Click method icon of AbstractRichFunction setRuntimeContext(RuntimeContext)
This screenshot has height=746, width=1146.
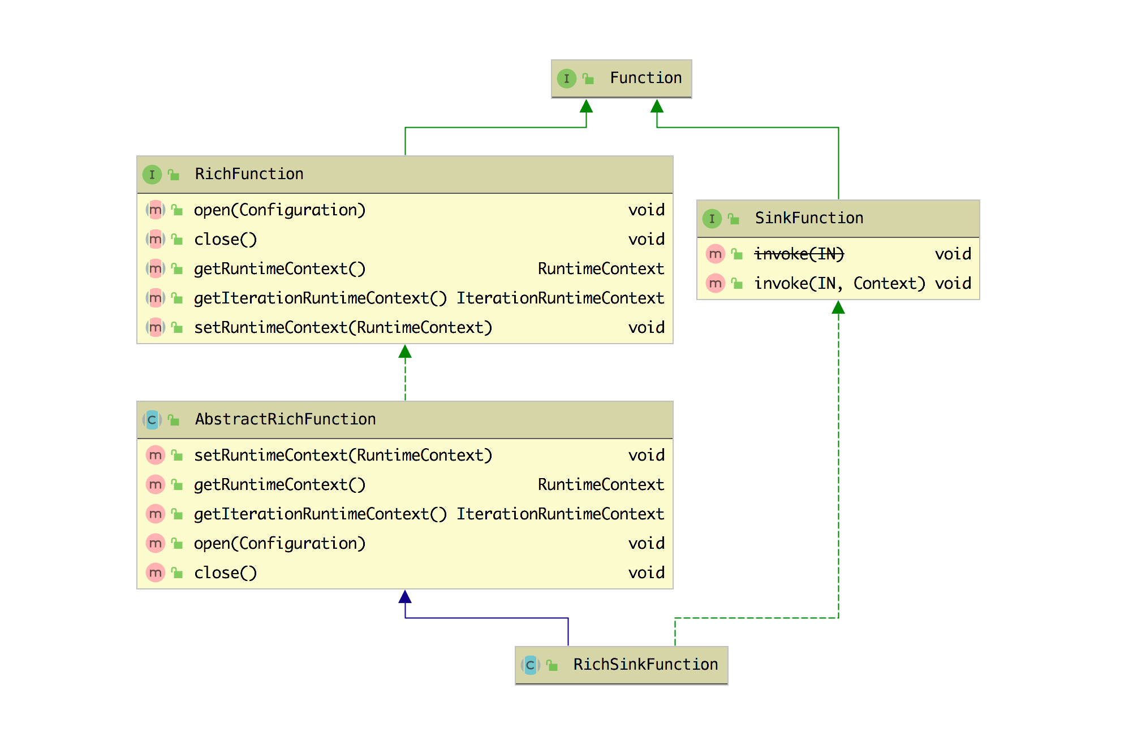[x=155, y=456]
